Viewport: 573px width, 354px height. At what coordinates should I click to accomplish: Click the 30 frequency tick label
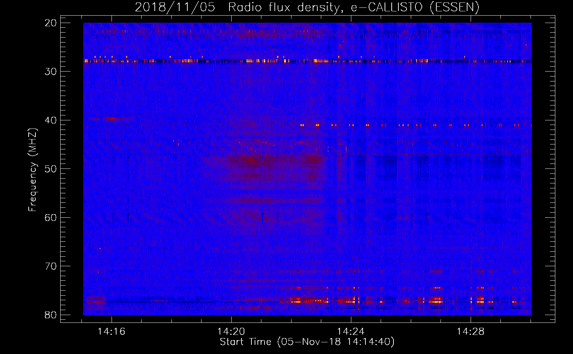pos(51,72)
